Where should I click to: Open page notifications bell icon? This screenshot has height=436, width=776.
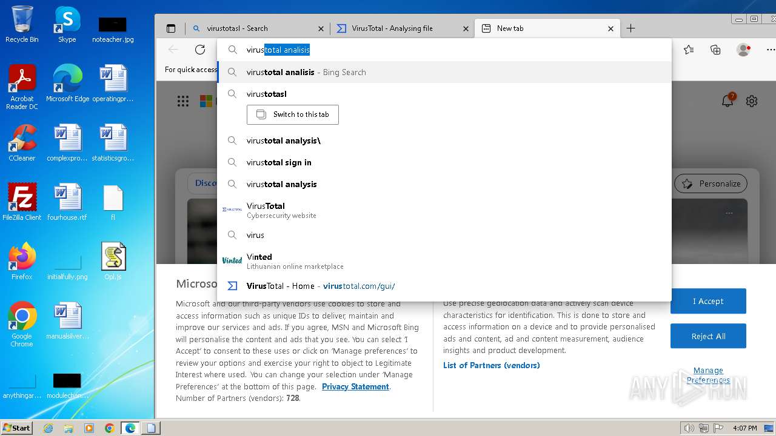click(x=727, y=101)
